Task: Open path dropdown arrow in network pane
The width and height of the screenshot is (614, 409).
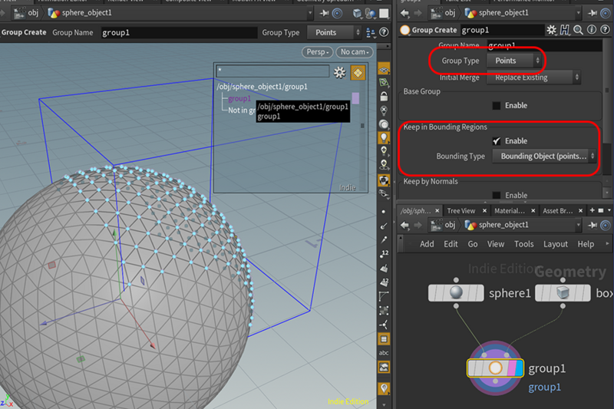Action: tap(579, 226)
